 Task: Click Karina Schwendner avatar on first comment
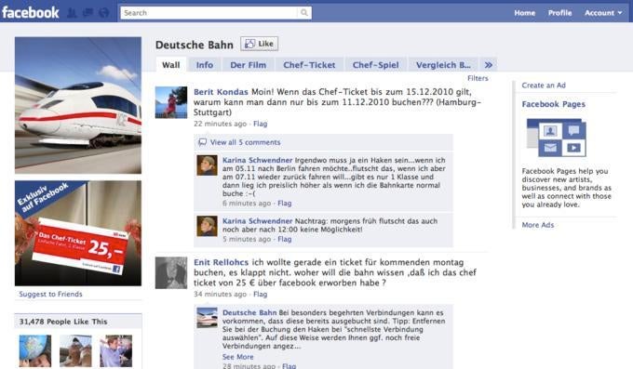tap(207, 165)
